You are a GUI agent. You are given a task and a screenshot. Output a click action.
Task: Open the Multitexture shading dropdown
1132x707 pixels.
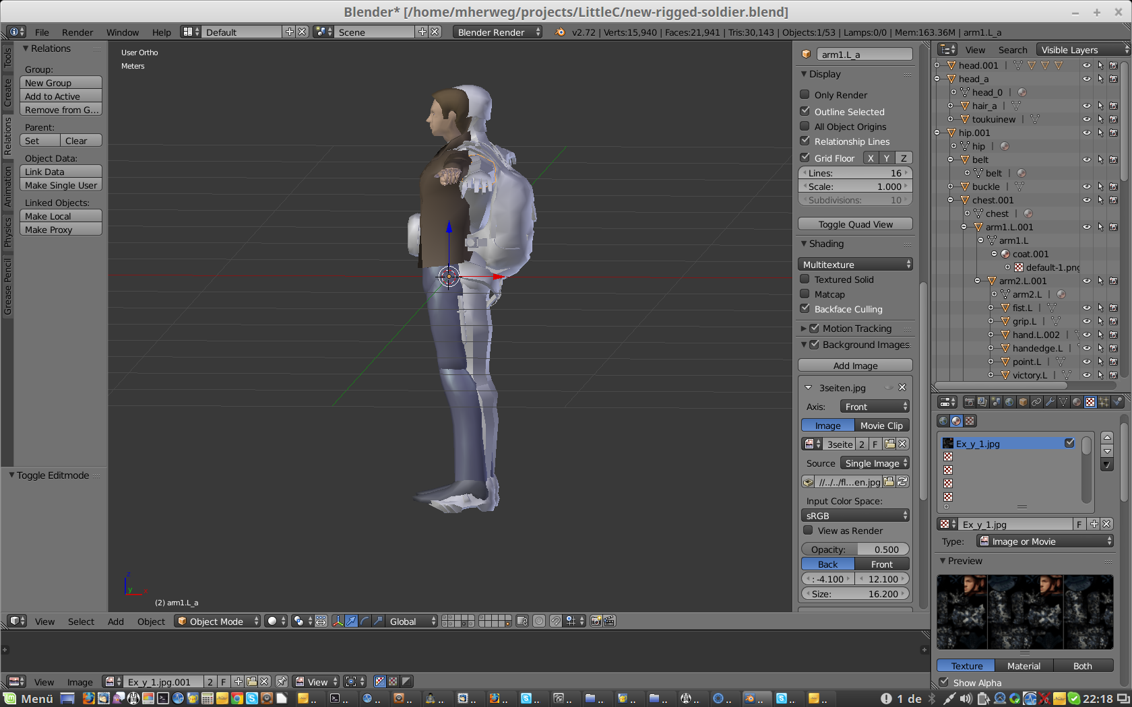click(x=855, y=265)
